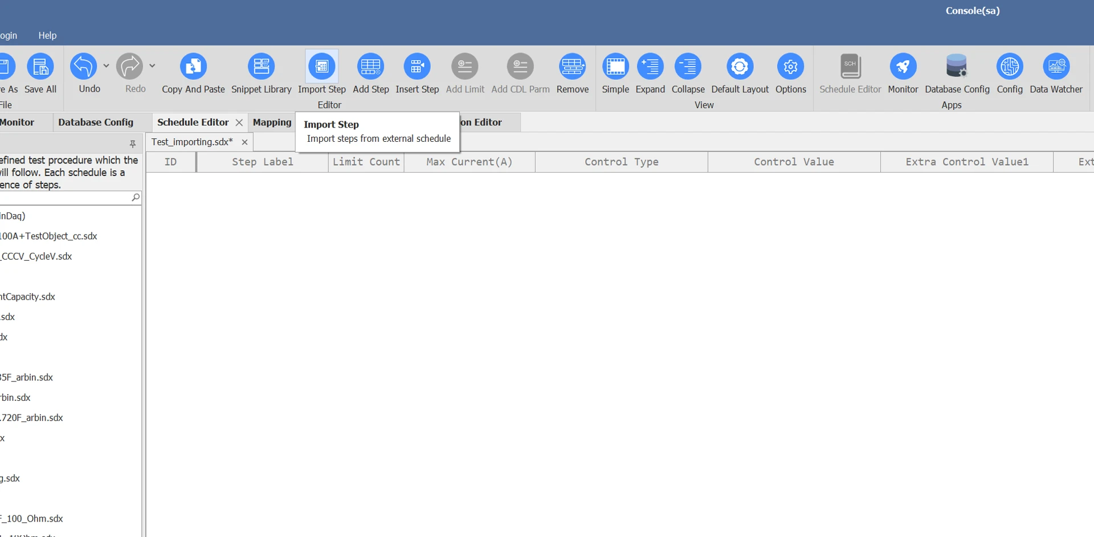Screen dimensions: 1094x537
Task: Pin the side panel with pushpin icon
Action: coord(132,144)
